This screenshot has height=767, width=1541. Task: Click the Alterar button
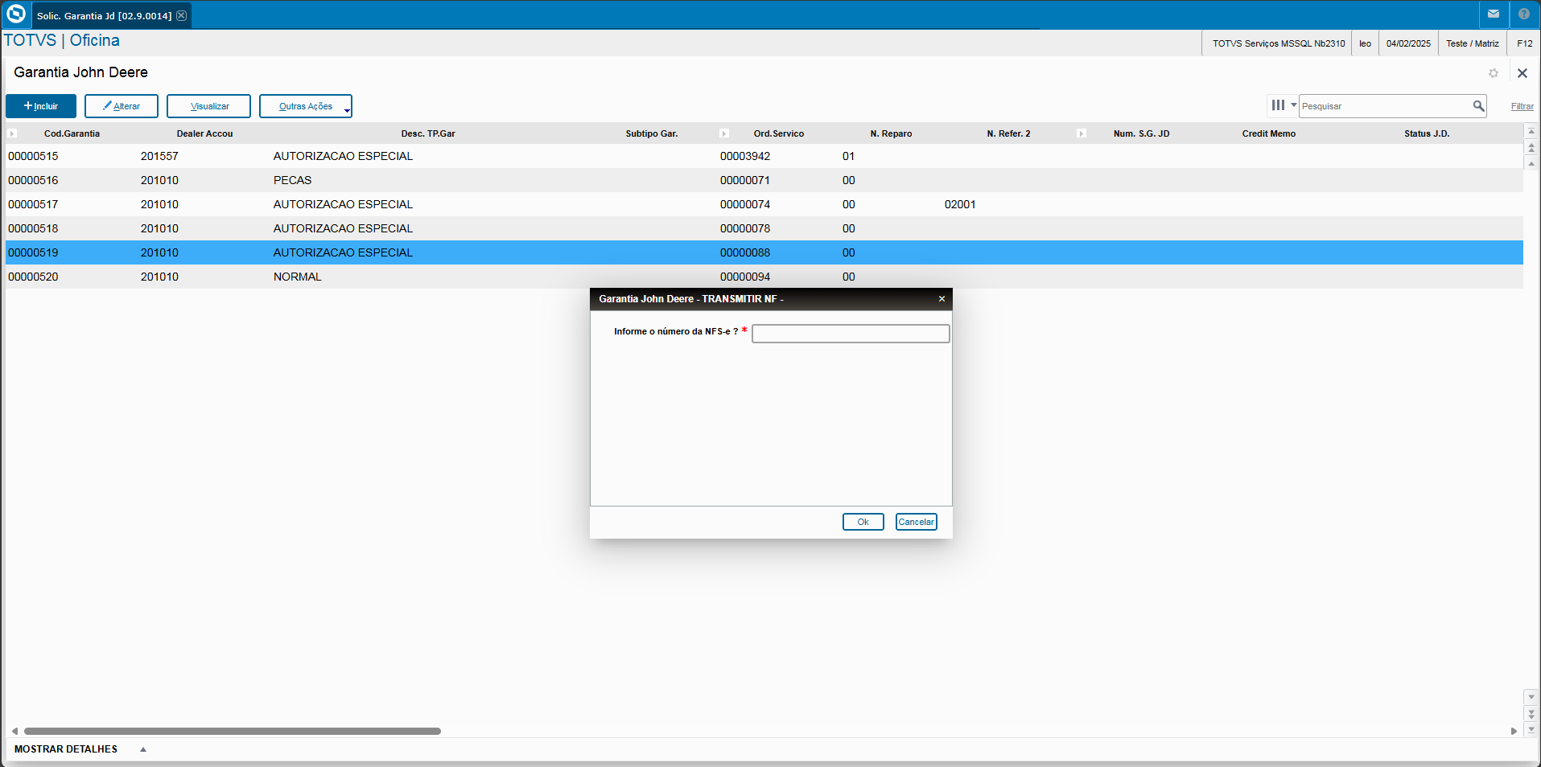coord(122,106)
